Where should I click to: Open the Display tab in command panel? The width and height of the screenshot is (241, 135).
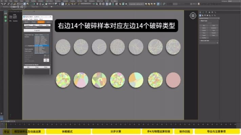coord(212,12)
